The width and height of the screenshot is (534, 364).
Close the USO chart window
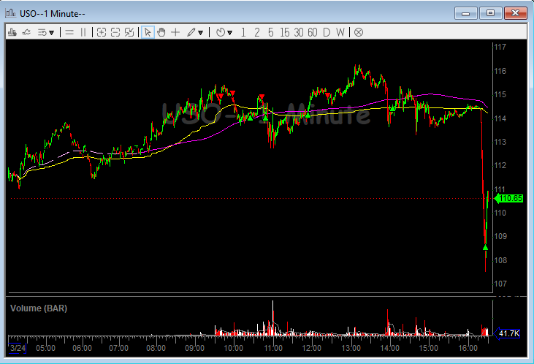tap(516, 14)
